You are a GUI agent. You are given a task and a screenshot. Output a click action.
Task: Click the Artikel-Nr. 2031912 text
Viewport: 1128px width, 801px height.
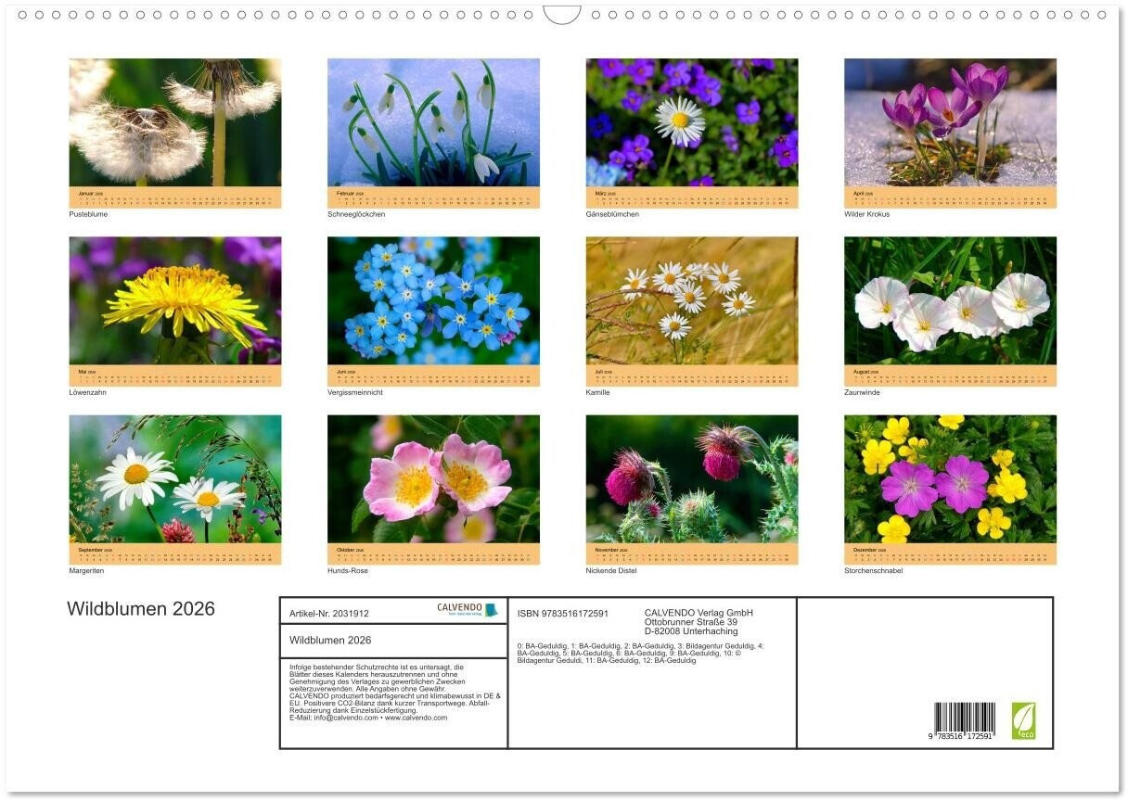(329, 614)
